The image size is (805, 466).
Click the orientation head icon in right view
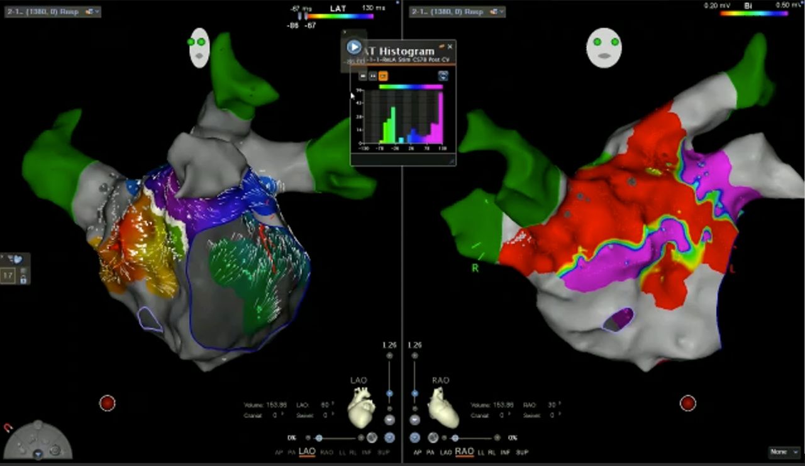(x=604, y=48)
